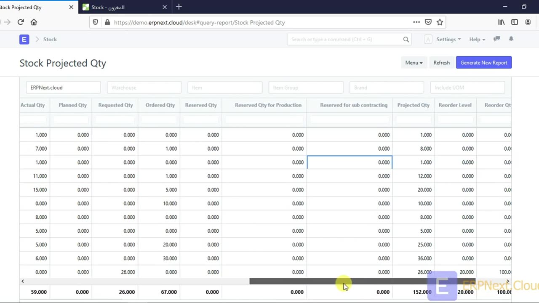This screenshot has height=303, width=539.
Task: Open the Help dropdown
Action: 477,39
